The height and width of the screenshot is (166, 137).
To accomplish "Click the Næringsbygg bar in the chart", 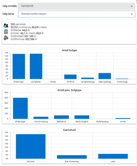I will (x=105, y=76).
